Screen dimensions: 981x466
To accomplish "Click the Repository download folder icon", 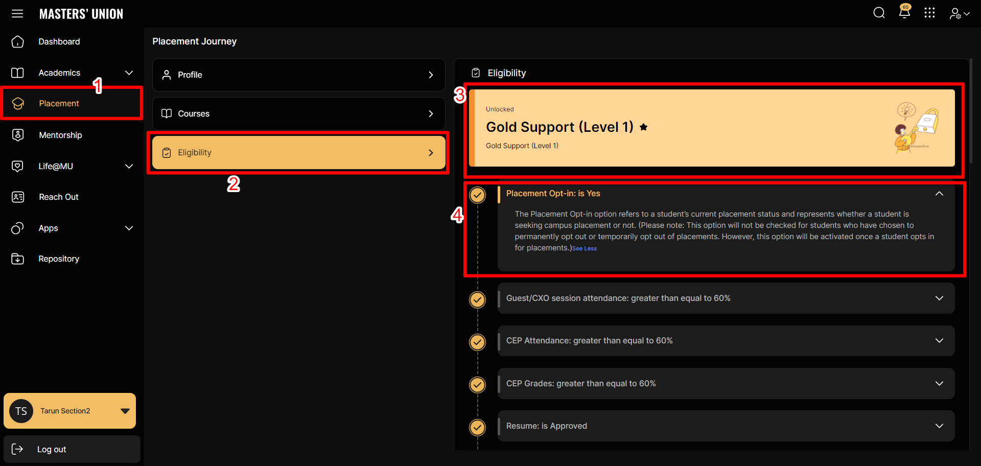I will [18, 259].
